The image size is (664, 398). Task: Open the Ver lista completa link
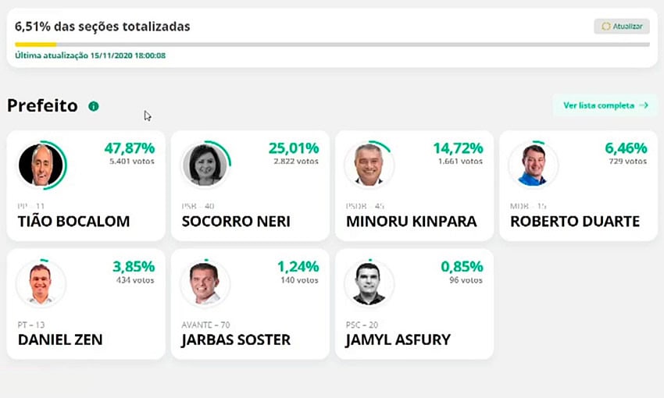coord(604,105)
